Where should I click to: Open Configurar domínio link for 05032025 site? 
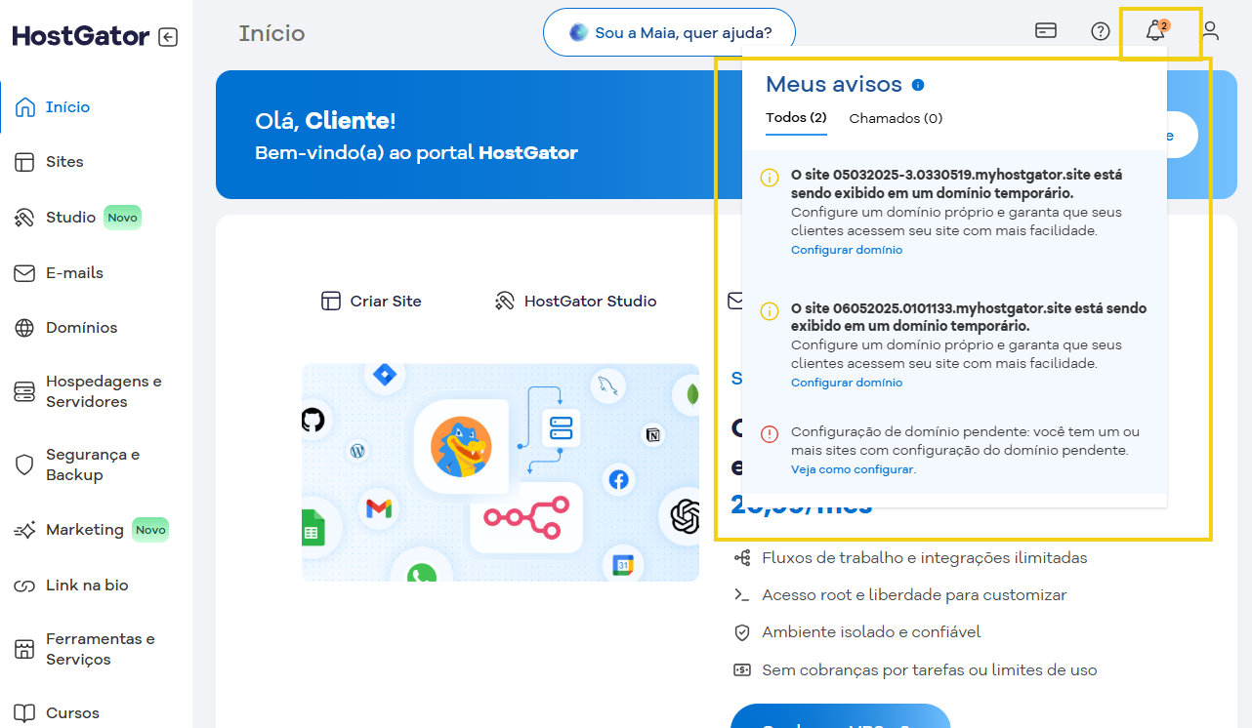coord(847,250)
